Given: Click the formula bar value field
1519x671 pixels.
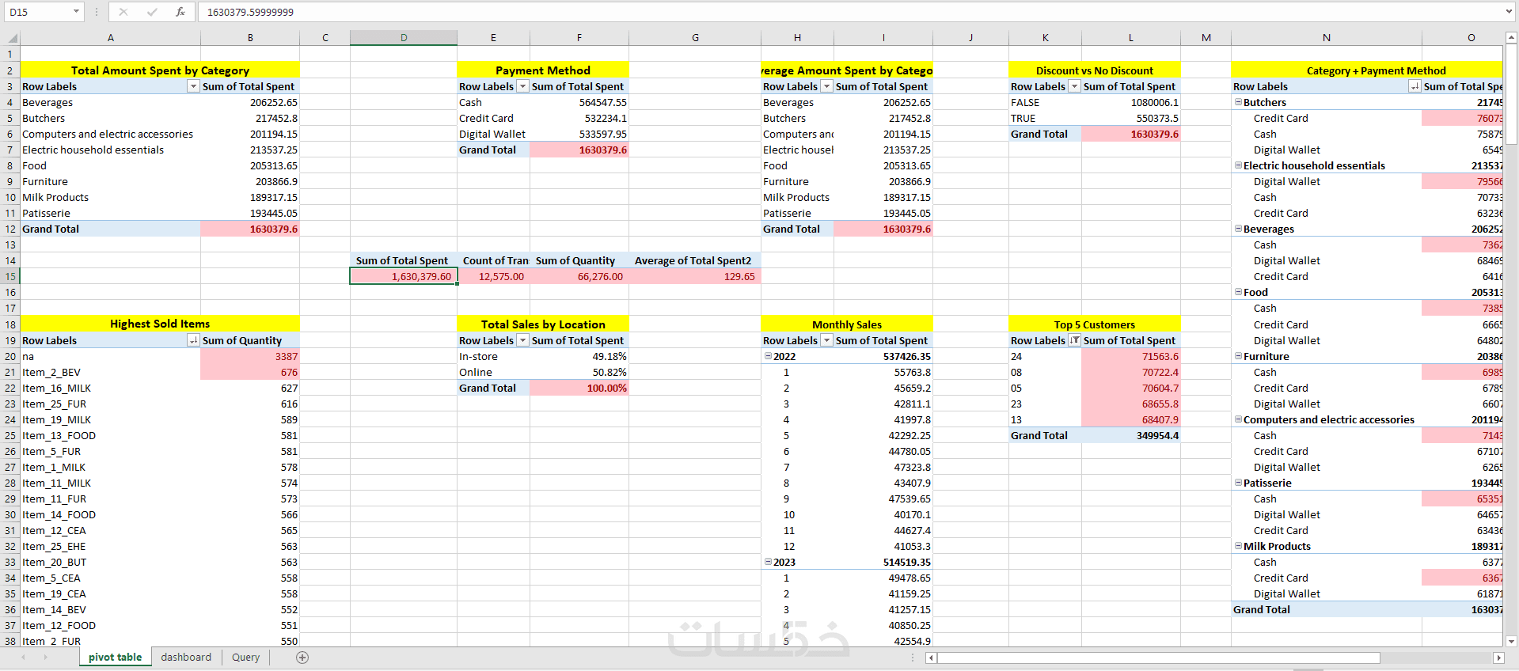Looking at the screenshot, I should [851, 12].
